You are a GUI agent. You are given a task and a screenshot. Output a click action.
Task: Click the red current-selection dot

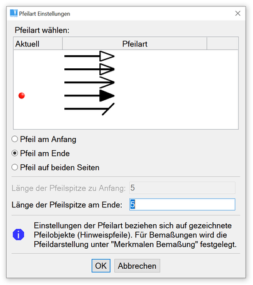21,96
